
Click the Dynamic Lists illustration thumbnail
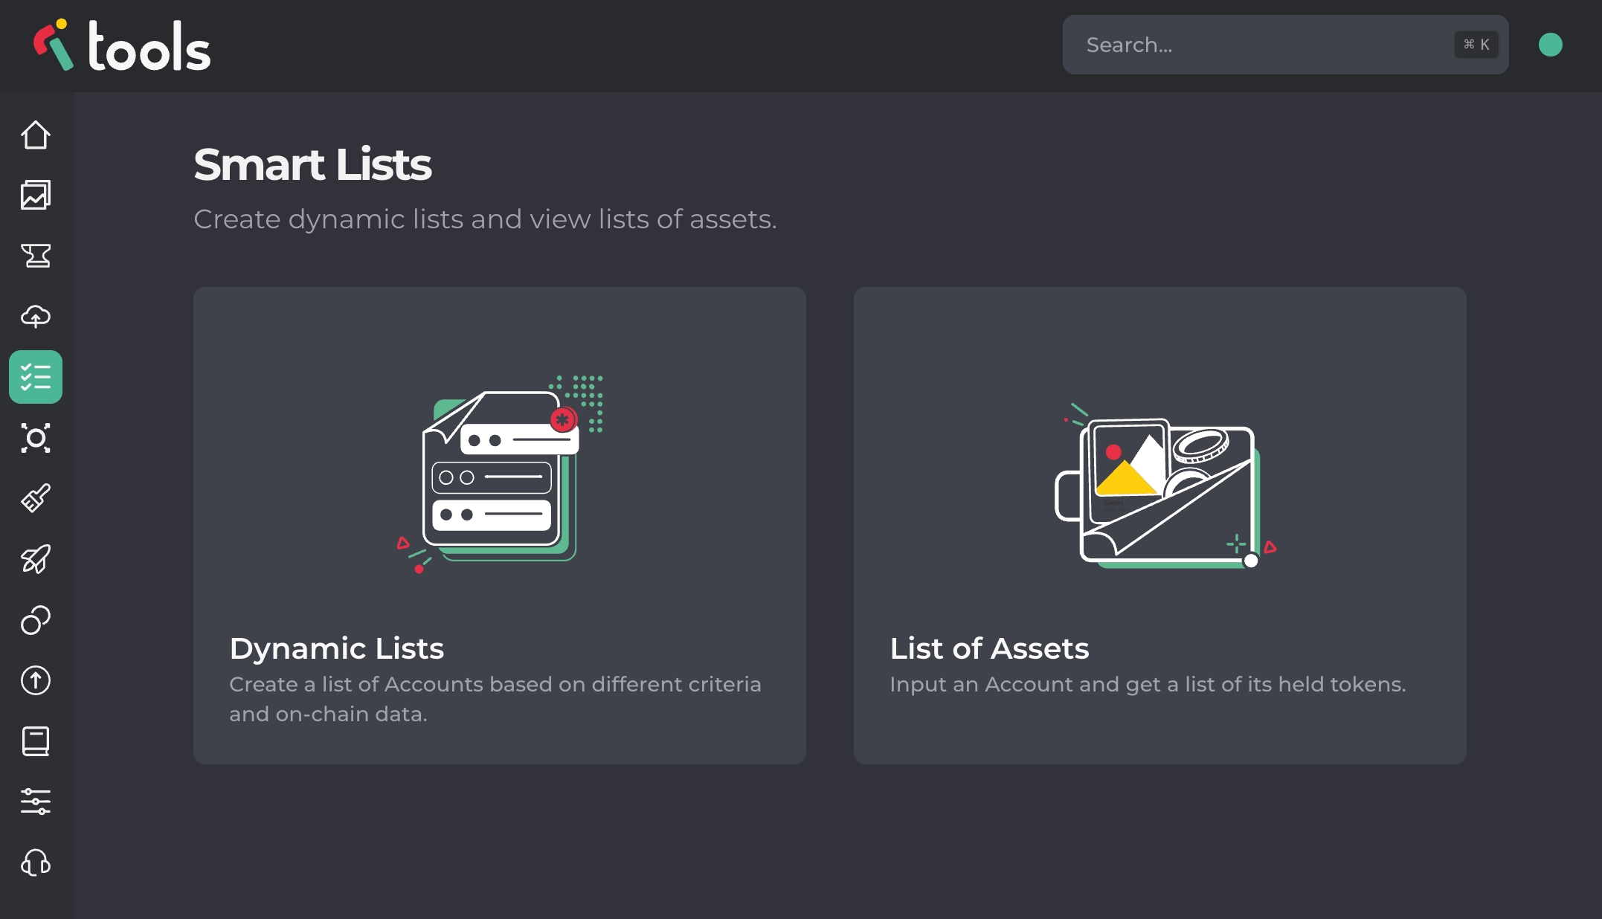point(500,473)
